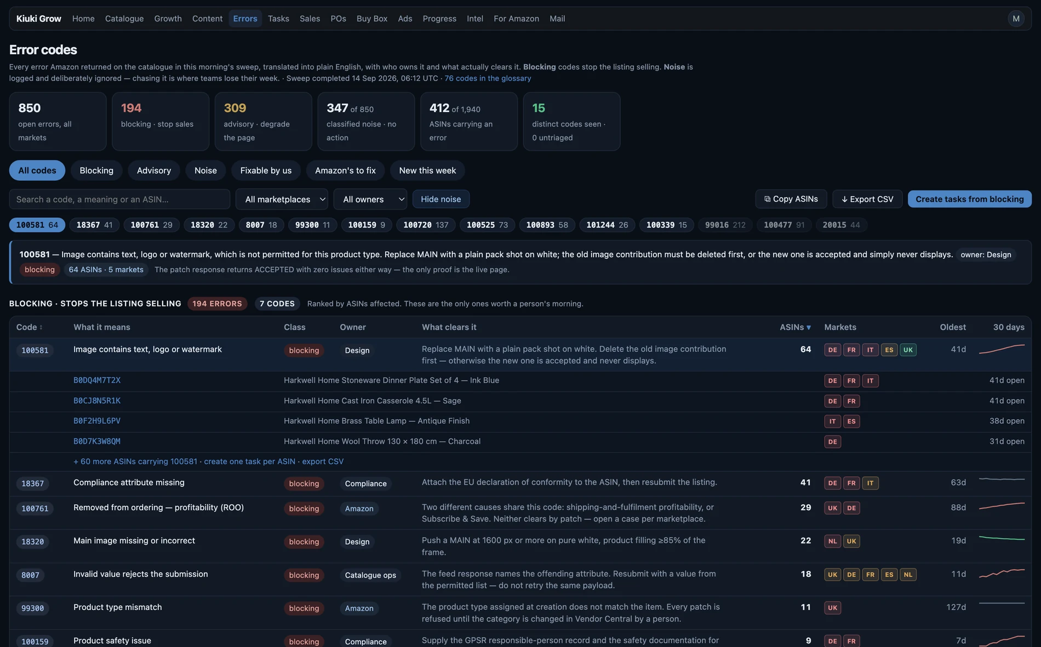Click the 18320 row green sparkline
This screenshot has height=647, width=1041.
tap(1002, 539)
